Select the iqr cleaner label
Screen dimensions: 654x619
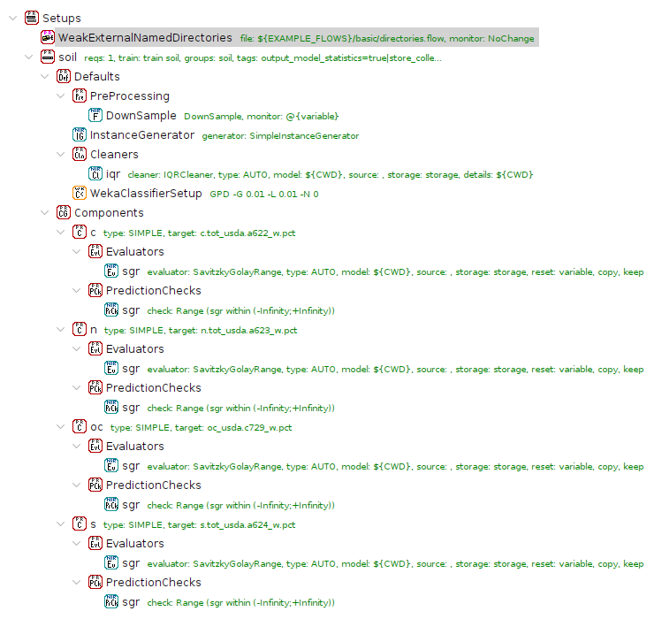point(113,174)
